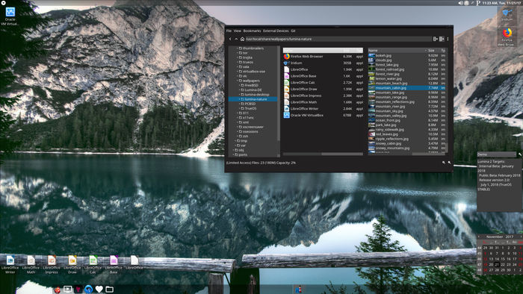Image resolution: width=523 pixels, height=294 pixels.
Task: Click the path address field
Action: (x=338, y=39)
